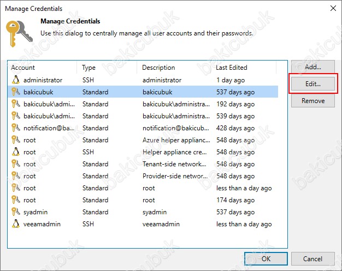This screenshot has width=342, height=271.
Task: Close the Manage Credentials window
Action: click(333, 8)
